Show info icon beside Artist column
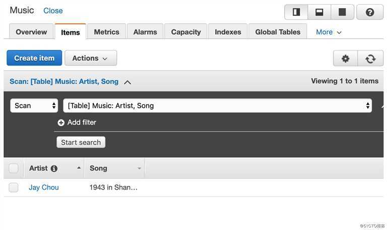387x230 pixels. (x=54, y=168)
